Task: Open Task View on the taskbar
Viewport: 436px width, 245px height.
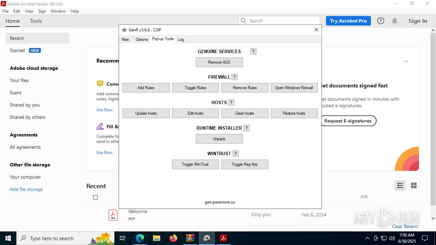Action: coord(123,238)
